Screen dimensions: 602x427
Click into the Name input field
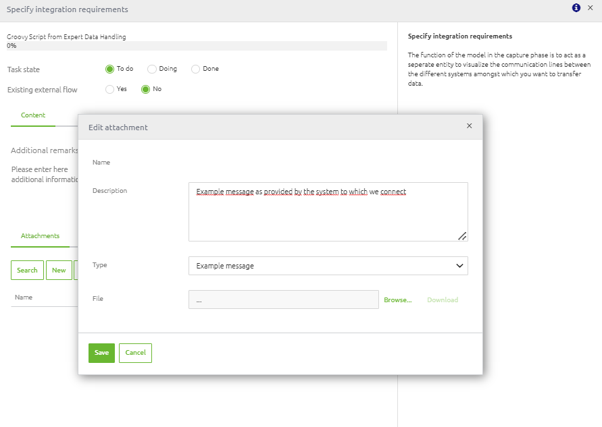tap(328, 162)
